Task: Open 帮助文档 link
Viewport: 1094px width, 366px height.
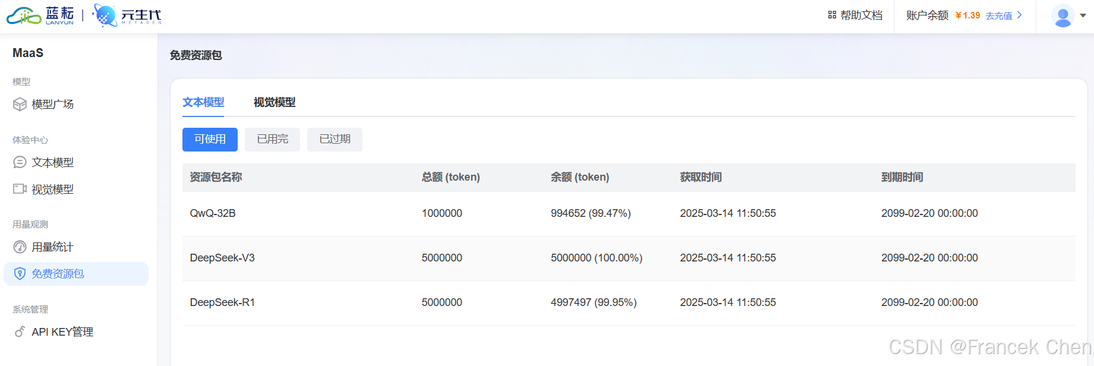Action: (862, 15)
